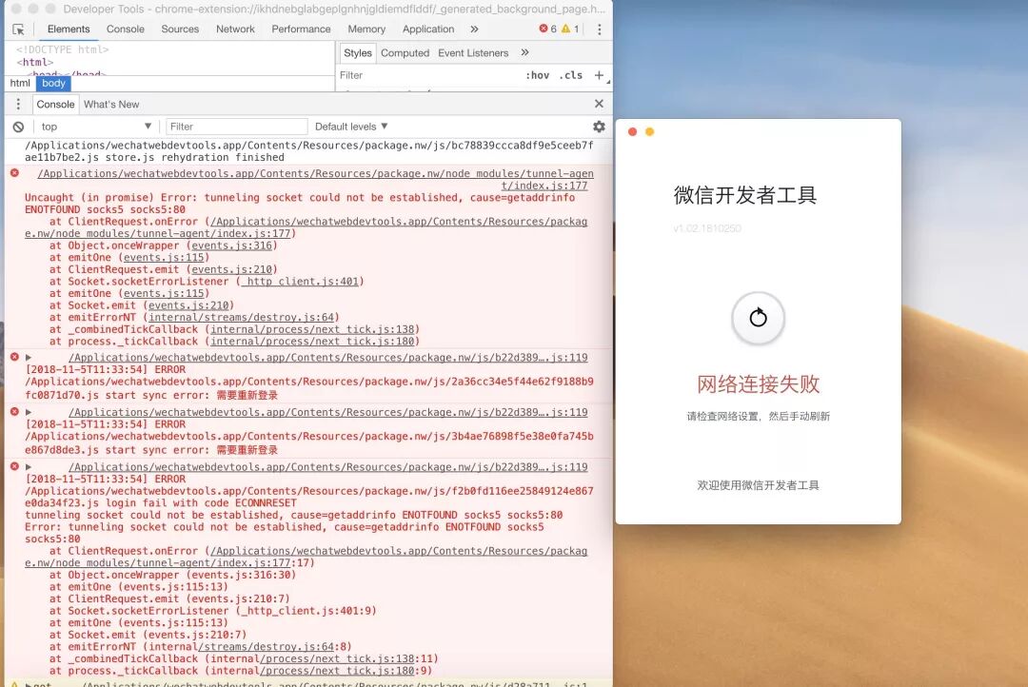Open the first events.js:316 stack link
This screenshot has height=687, width=1028.
[231, 245]
